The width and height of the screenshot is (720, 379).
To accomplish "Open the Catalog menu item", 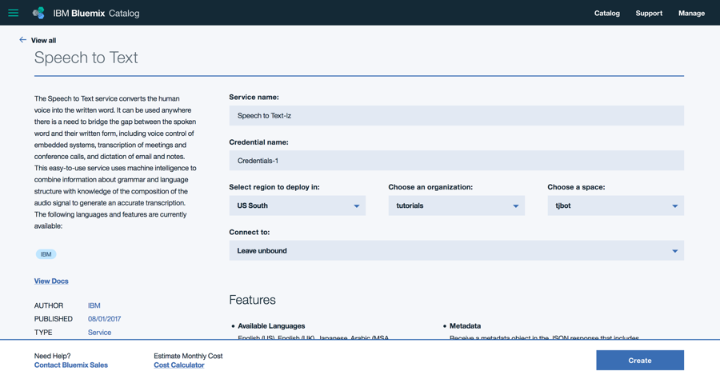I will (606, 14).
